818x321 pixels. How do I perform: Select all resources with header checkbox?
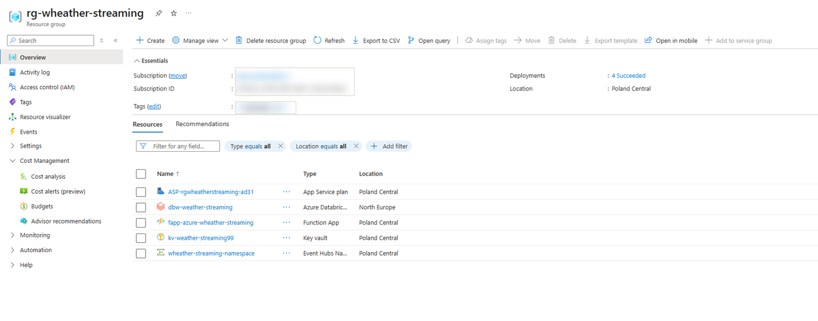point(141,174)
